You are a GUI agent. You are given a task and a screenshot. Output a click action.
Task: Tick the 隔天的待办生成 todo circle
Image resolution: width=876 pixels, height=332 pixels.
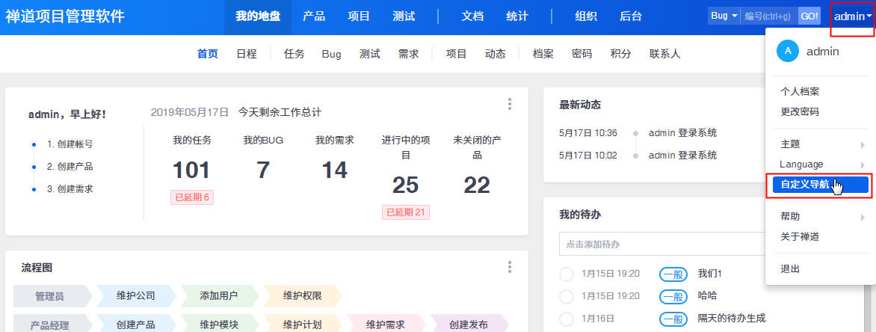[567, 318]
